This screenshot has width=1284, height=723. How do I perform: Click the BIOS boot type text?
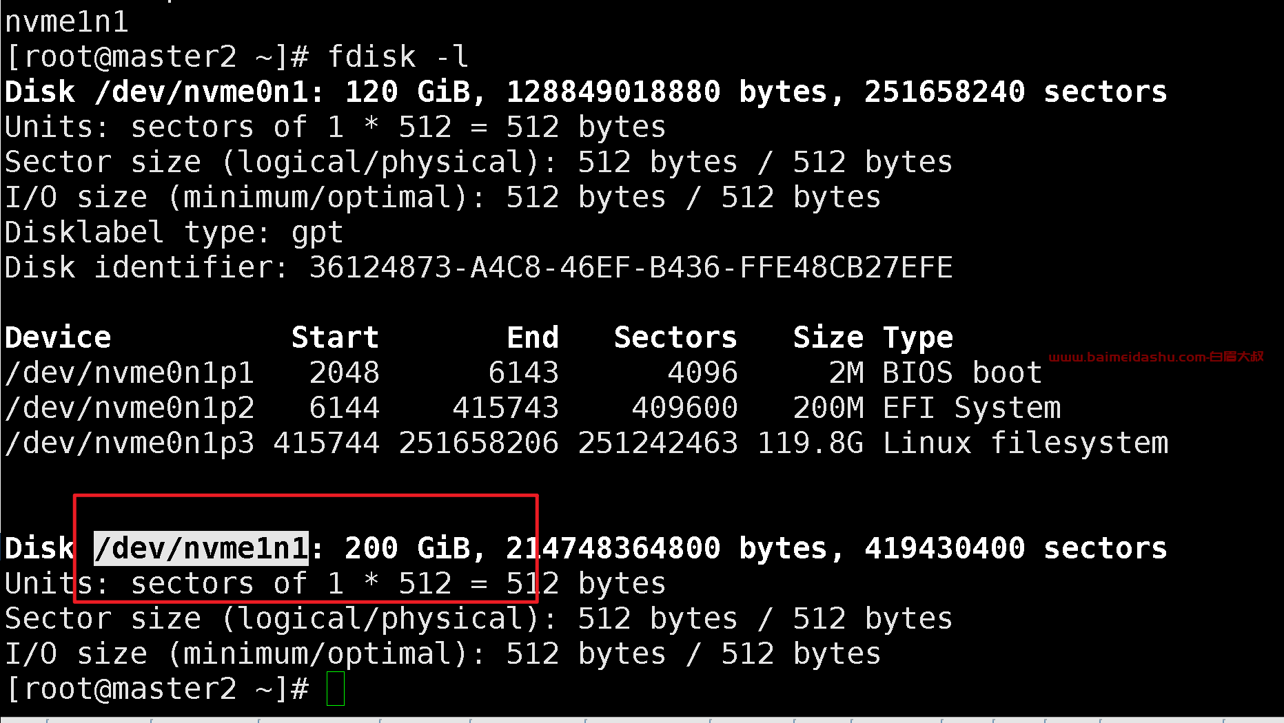click(962, 373)
